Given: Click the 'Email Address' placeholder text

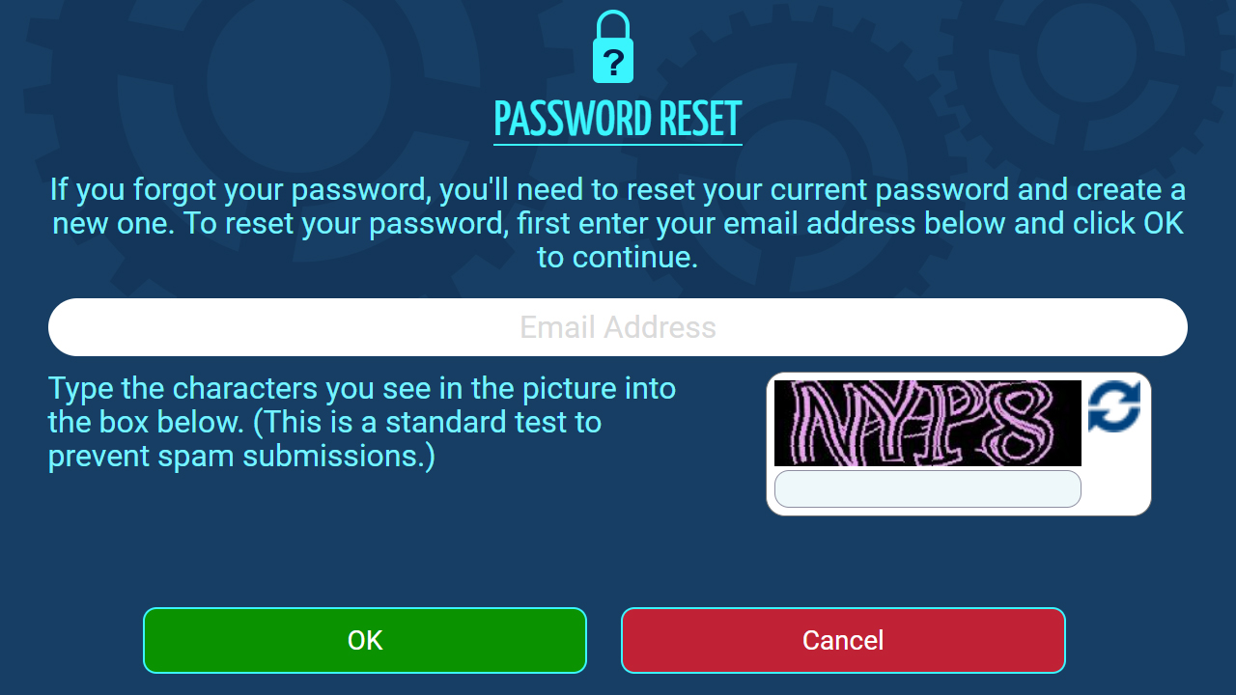Looking at the screenshot, I should tap(618, 327).
